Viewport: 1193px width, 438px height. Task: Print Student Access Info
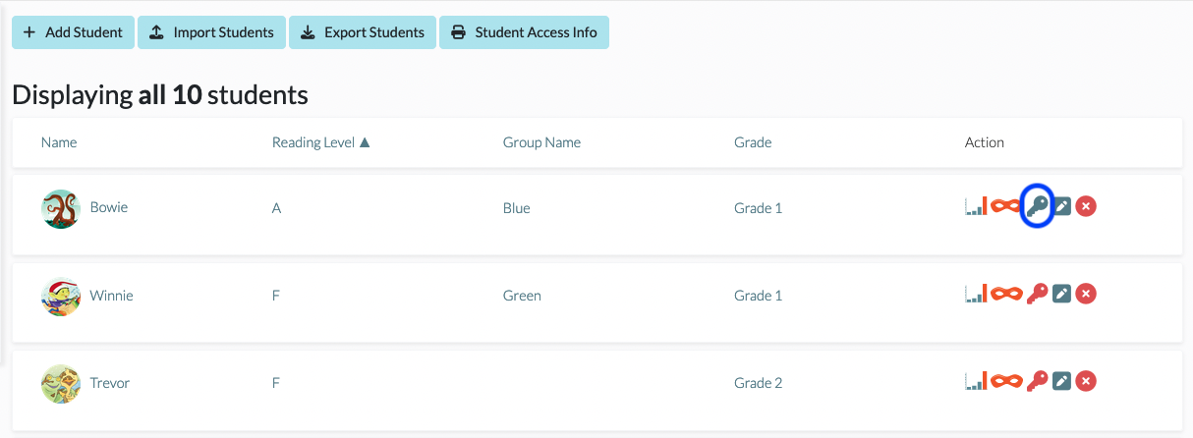pyautogui.click(x=524, y=32)
